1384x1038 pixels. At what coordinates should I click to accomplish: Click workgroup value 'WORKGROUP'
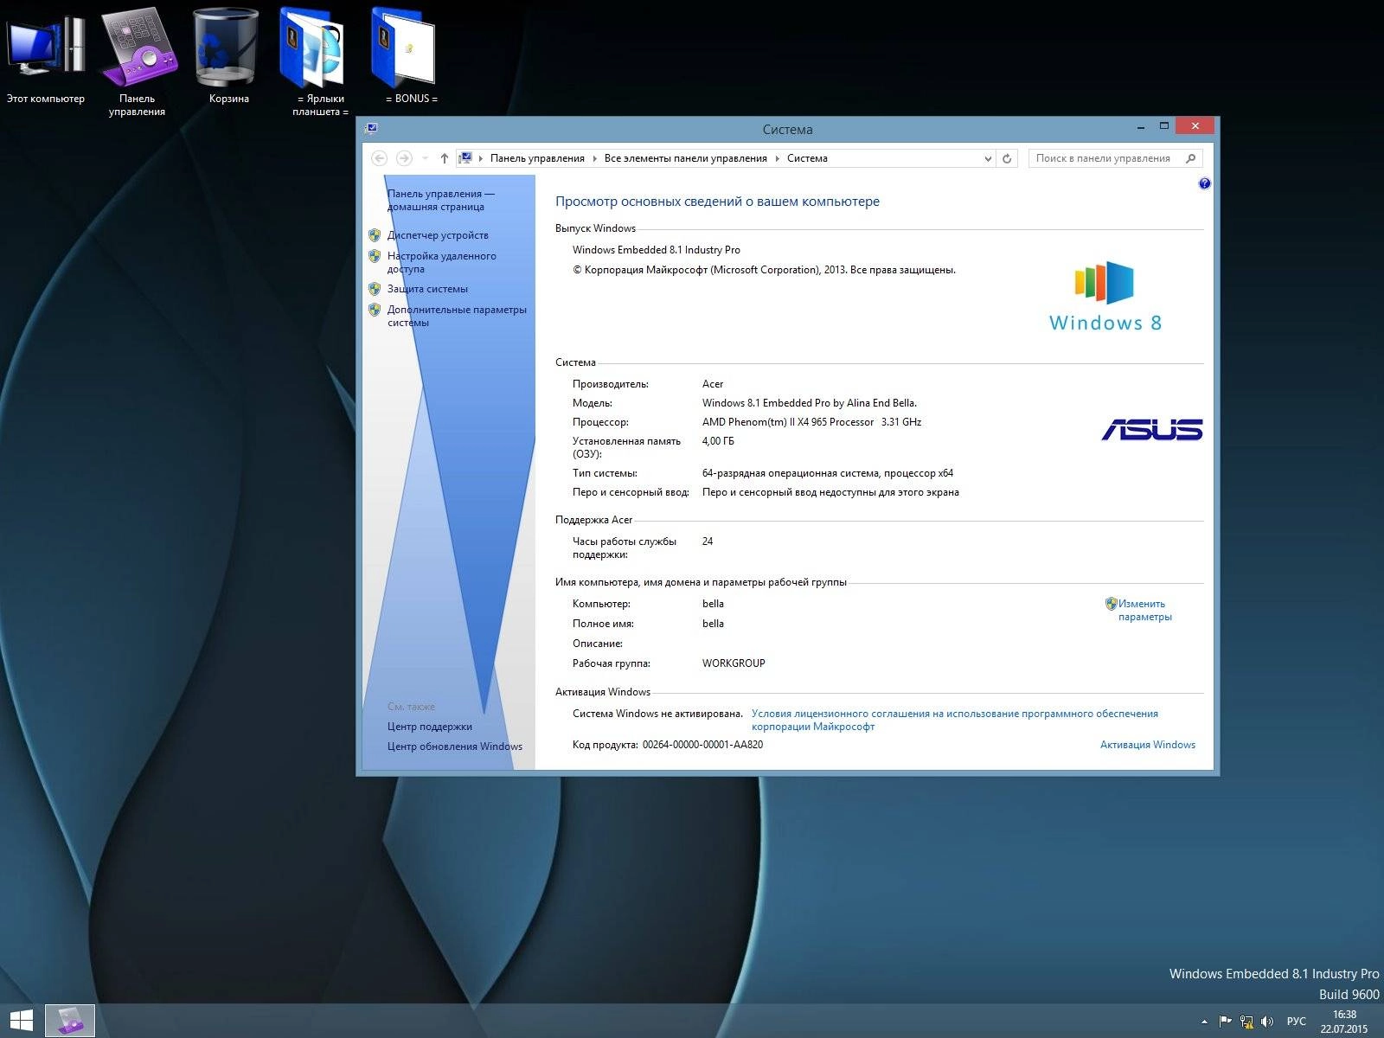[x=734, y=663]
